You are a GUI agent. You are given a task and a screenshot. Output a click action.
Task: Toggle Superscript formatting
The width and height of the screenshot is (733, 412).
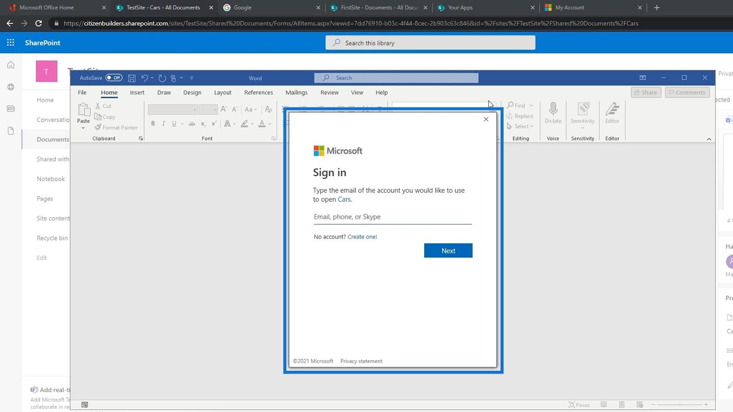[213, 124]
